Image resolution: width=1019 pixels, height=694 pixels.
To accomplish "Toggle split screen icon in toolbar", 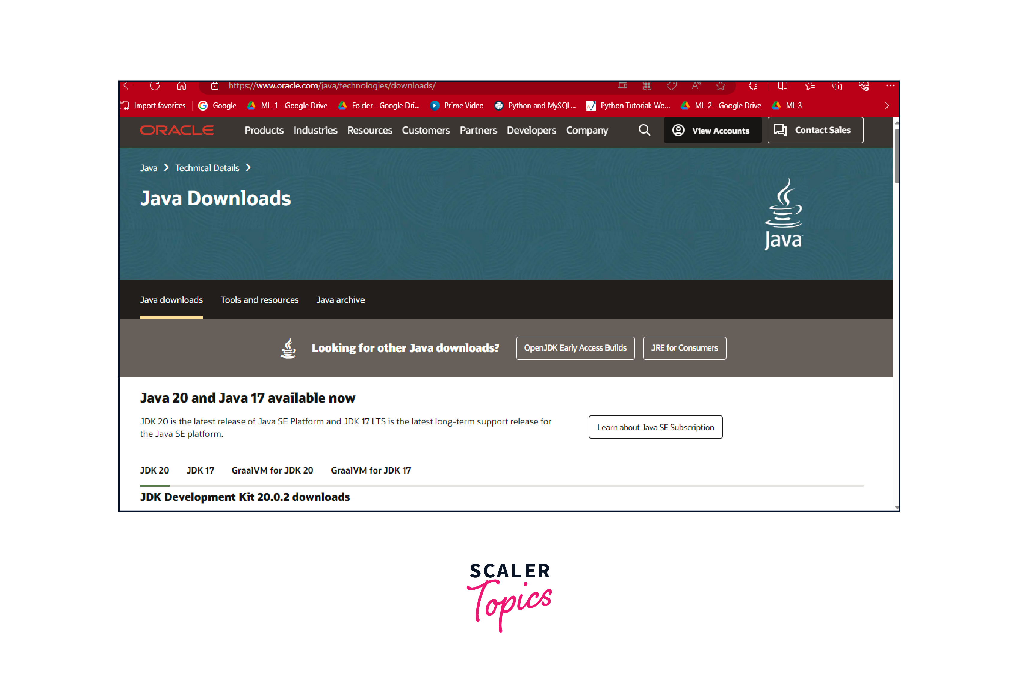I will pos(782,86).
